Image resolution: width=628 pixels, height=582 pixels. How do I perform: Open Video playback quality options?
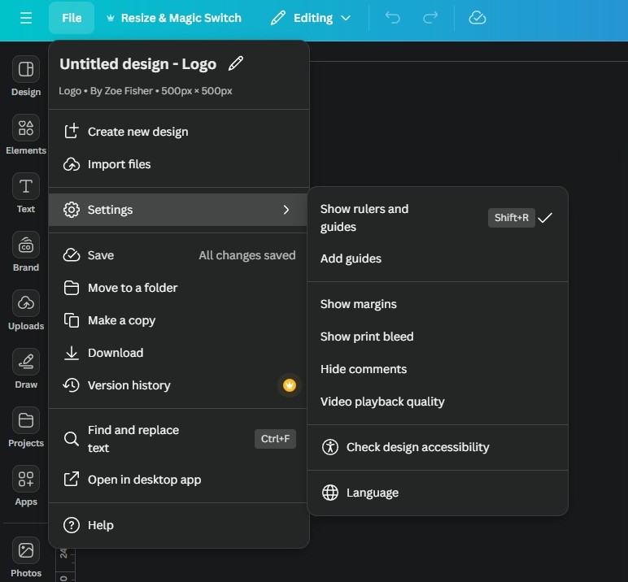[x=382, y=402]
